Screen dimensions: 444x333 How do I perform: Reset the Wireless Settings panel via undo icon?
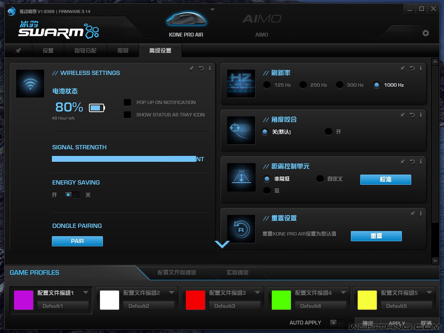click(x=201, y=69)
